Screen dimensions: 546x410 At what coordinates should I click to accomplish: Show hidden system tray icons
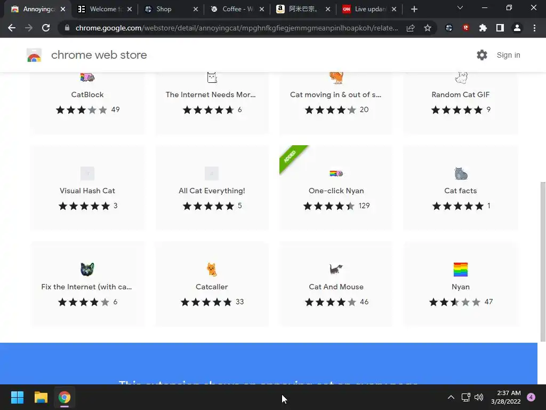tap(451, 397)
